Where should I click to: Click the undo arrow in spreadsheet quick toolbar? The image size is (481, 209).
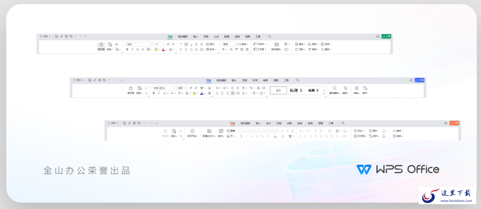pos(76,37)
